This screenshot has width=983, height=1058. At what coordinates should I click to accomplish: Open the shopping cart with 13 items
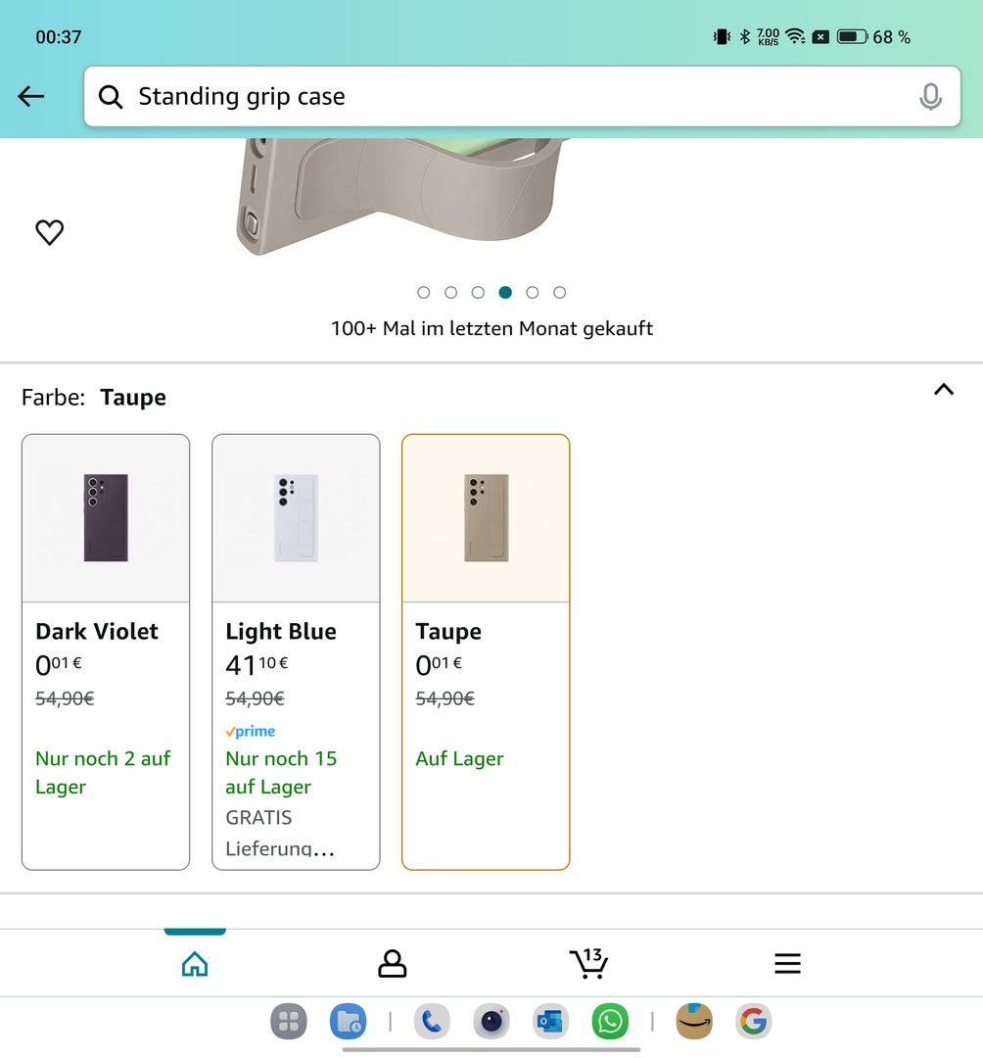pos(588,963)
